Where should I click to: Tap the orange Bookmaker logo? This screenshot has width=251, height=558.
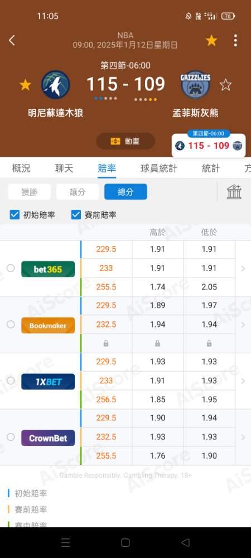[48, 325]
